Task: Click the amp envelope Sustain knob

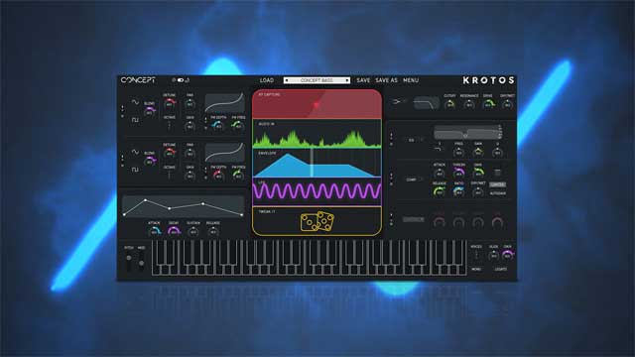Action: pos(193,231)
